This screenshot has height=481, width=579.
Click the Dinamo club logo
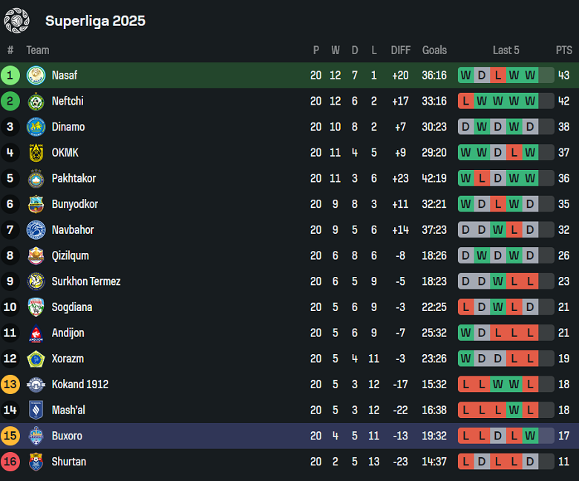tap(36, 127)
